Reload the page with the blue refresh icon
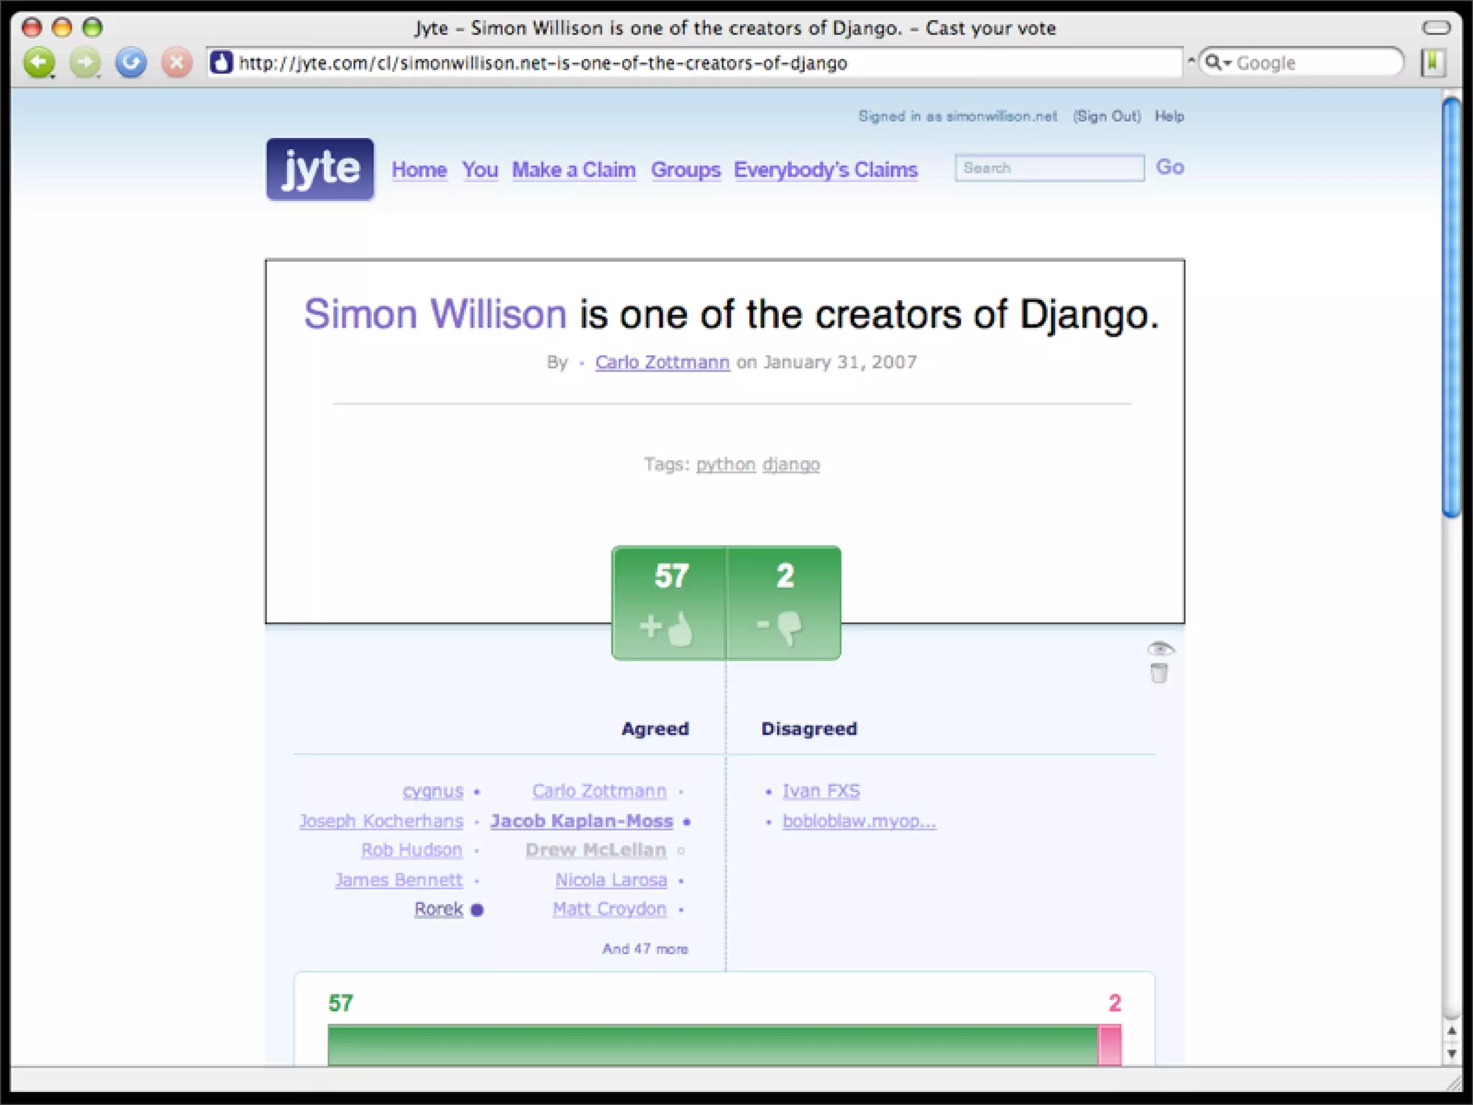This screenshot has width=1473, height=1105. 131,63
